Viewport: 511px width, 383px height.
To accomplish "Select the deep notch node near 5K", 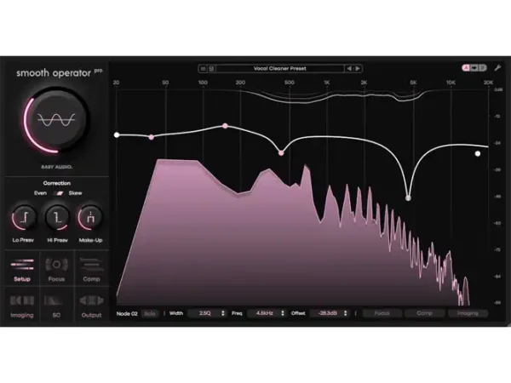I will pos(408,198).
